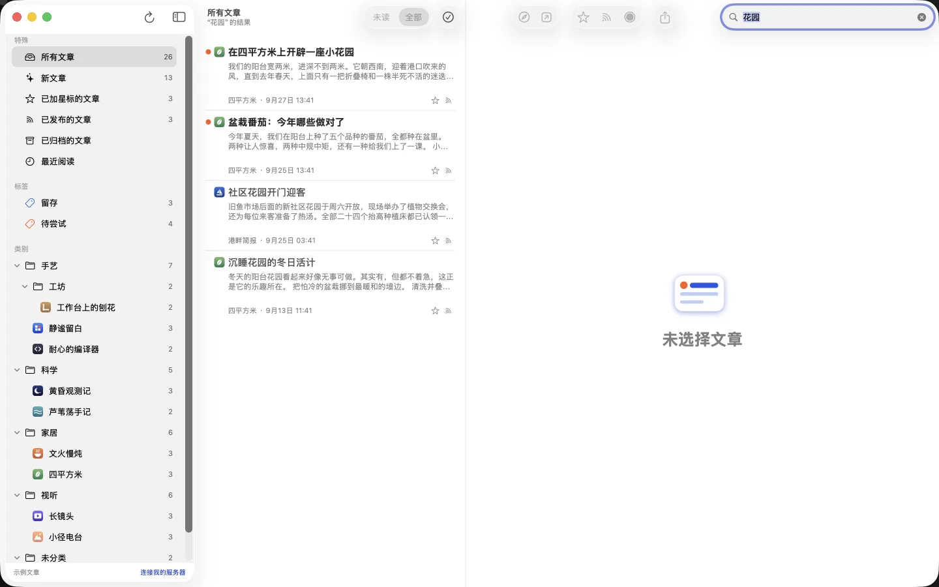This screenshot has height=587, width=939.
Task: Collapse the 视听 category folder
Action: pyautogui.click(x=17, y=495)
